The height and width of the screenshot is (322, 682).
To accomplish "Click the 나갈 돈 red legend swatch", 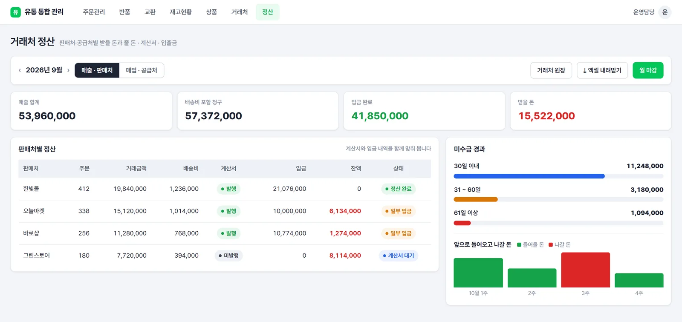I will click(x=551, y=245).
